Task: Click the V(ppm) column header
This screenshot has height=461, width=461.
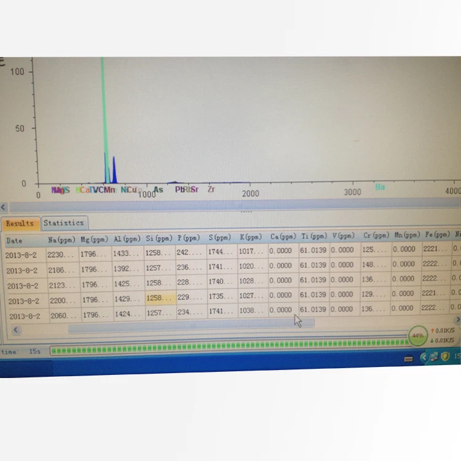Action: (x=344, y=235)
